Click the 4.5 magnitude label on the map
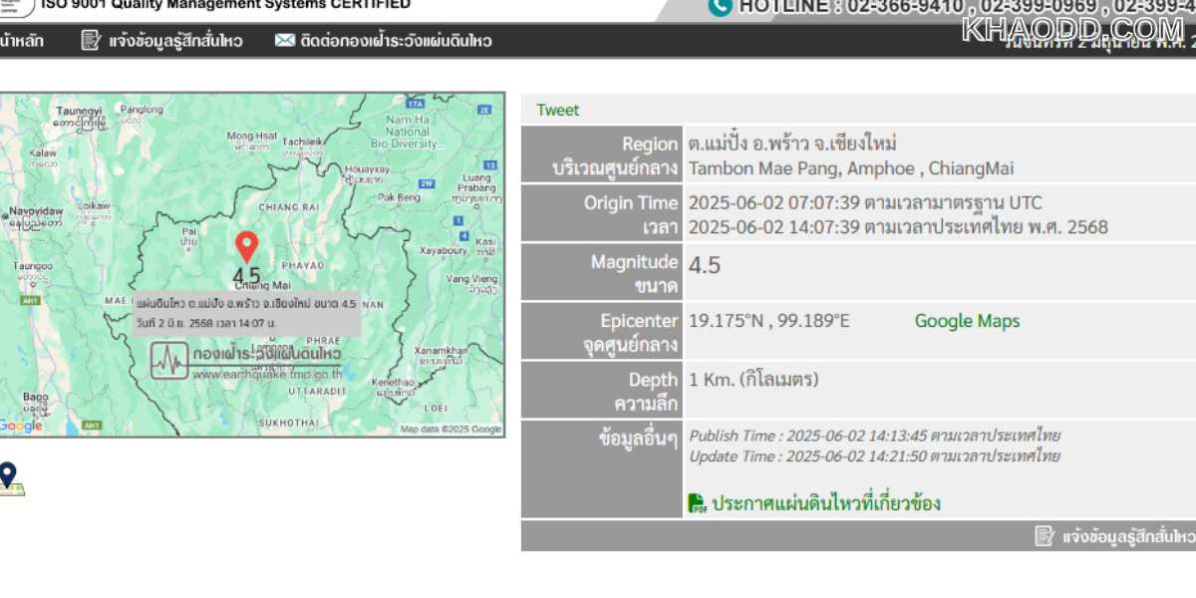1196x598 pixels. pos(246,275)
